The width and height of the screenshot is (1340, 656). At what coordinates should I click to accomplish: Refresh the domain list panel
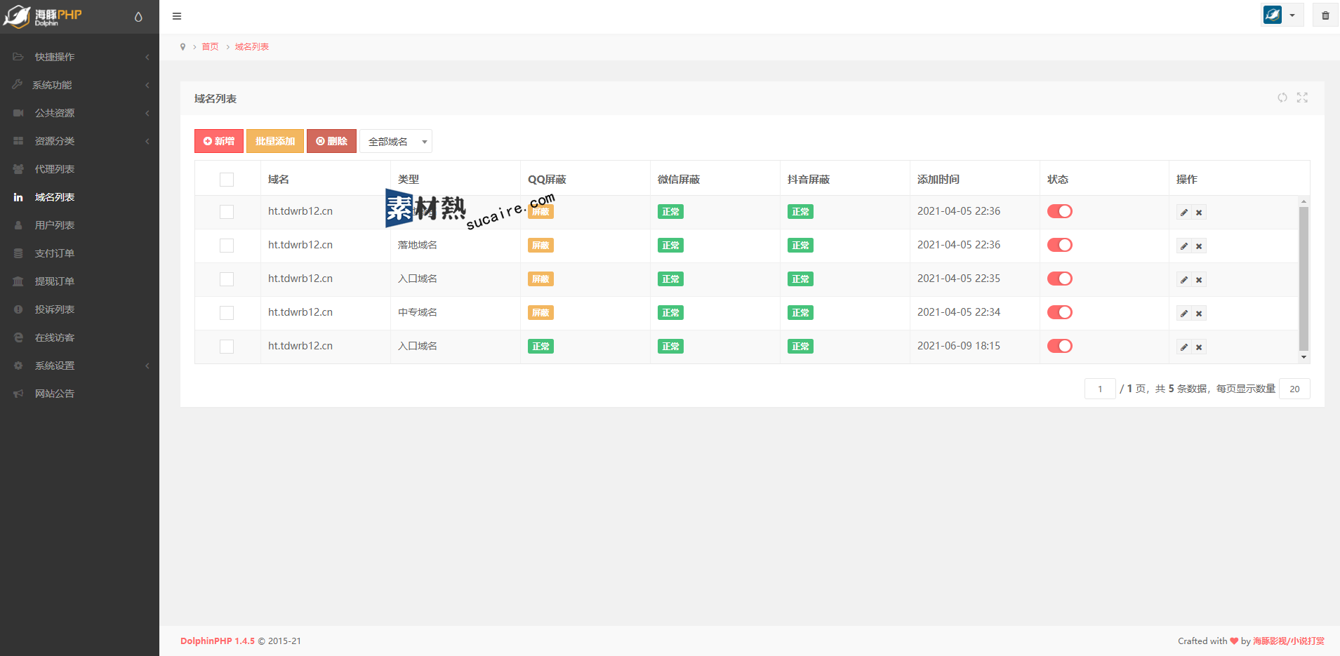point(1282,98)
